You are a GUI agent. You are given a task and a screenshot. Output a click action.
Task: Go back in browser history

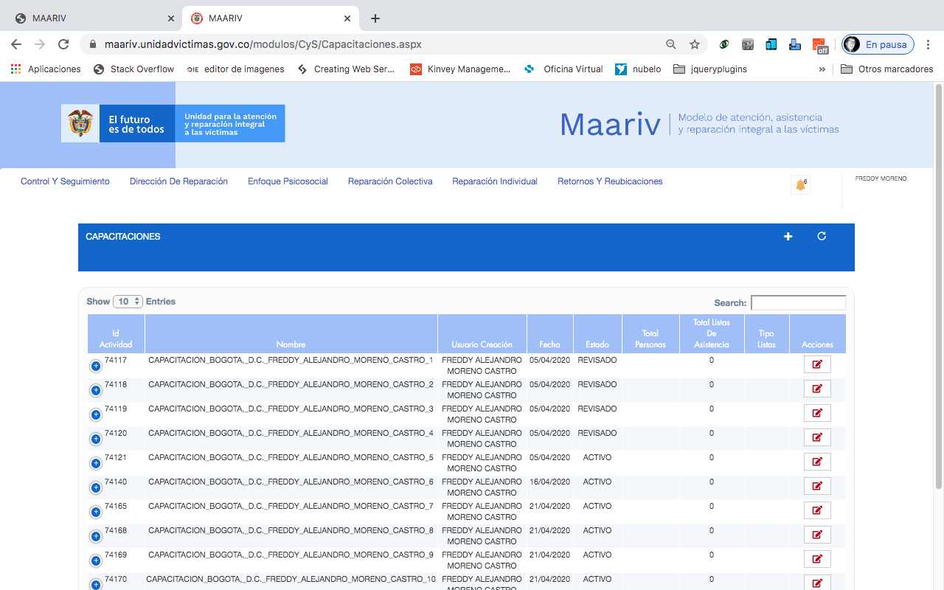tap(16, 44)
